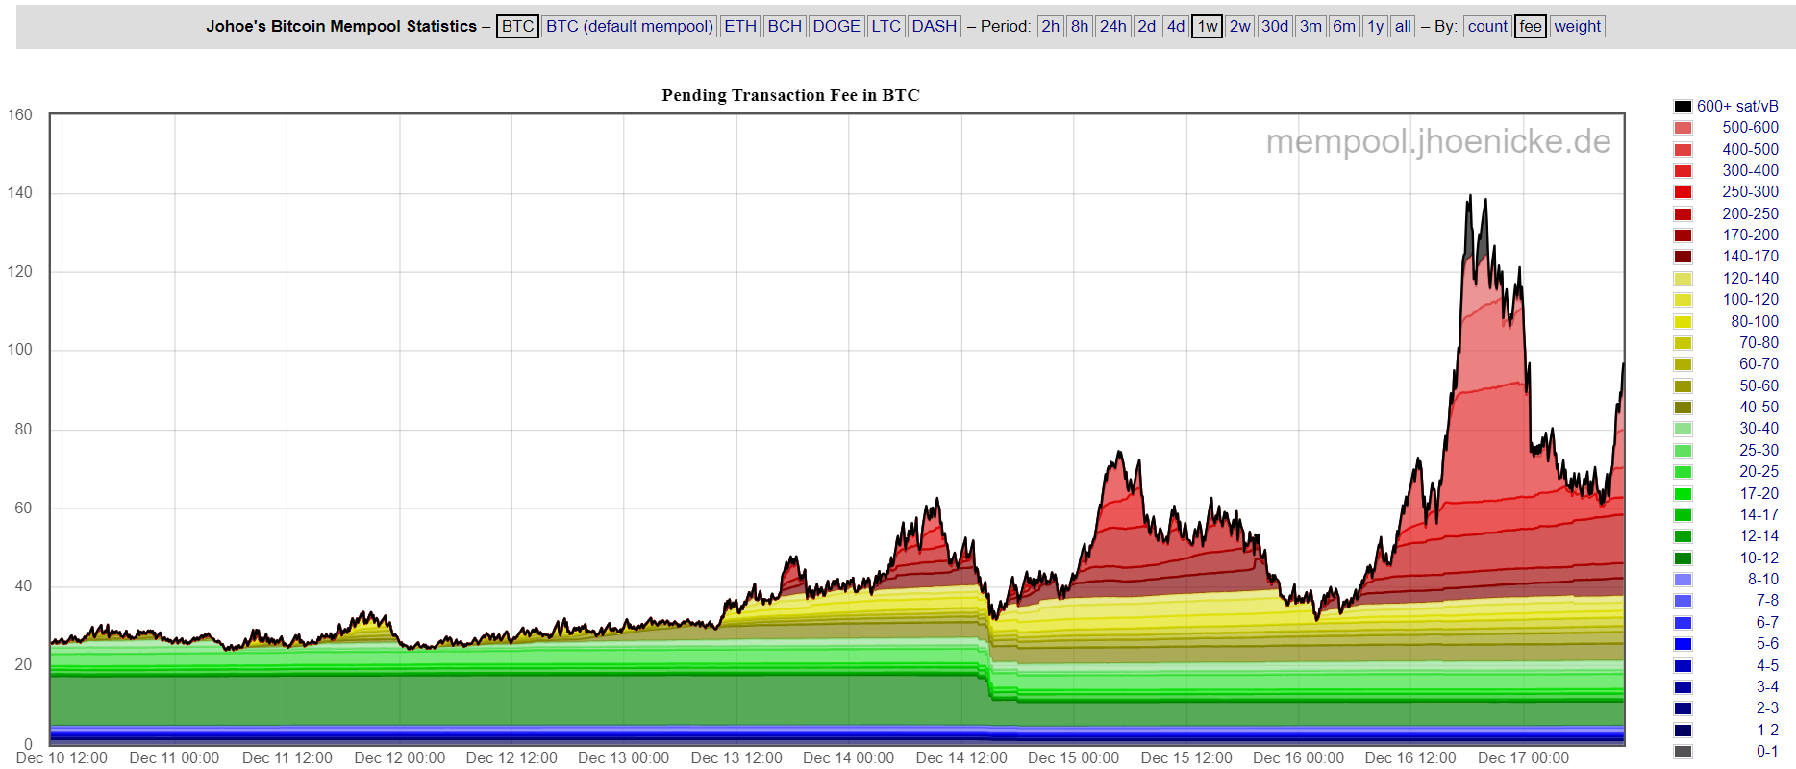Image resolution: width=1796 pixels, height=769 pixels.
Task: Click the Dec 14 00:00 axis label
Action: pos(848,757)
